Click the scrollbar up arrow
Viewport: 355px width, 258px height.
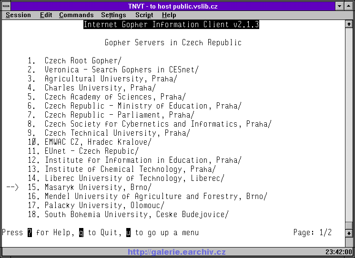coord(349,24)
